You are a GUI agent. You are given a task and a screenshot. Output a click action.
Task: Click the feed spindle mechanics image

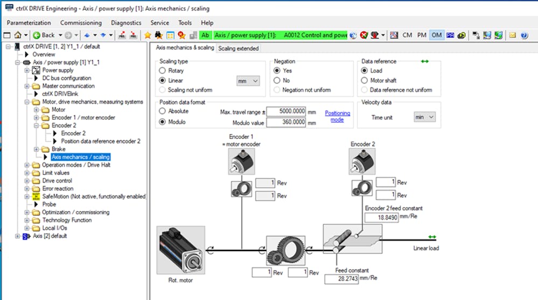352,239
